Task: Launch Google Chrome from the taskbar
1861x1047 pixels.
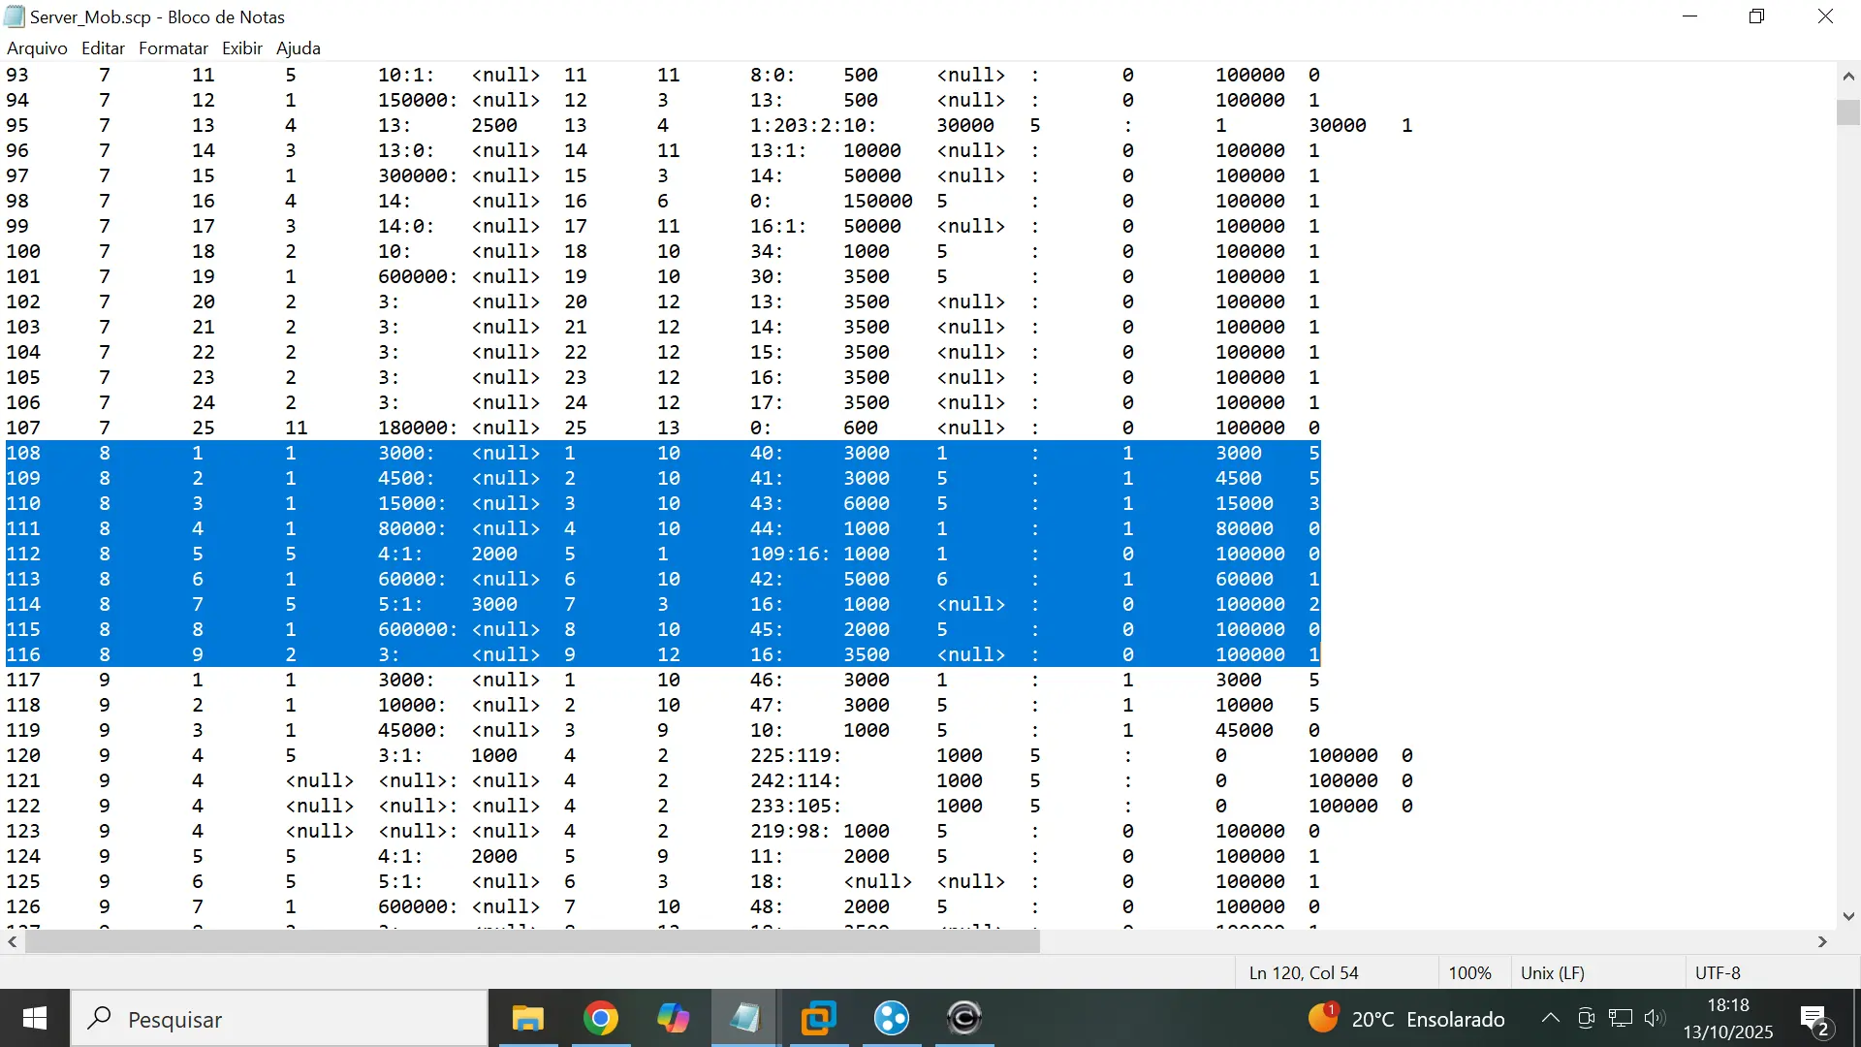Action: coord(601,1018)
